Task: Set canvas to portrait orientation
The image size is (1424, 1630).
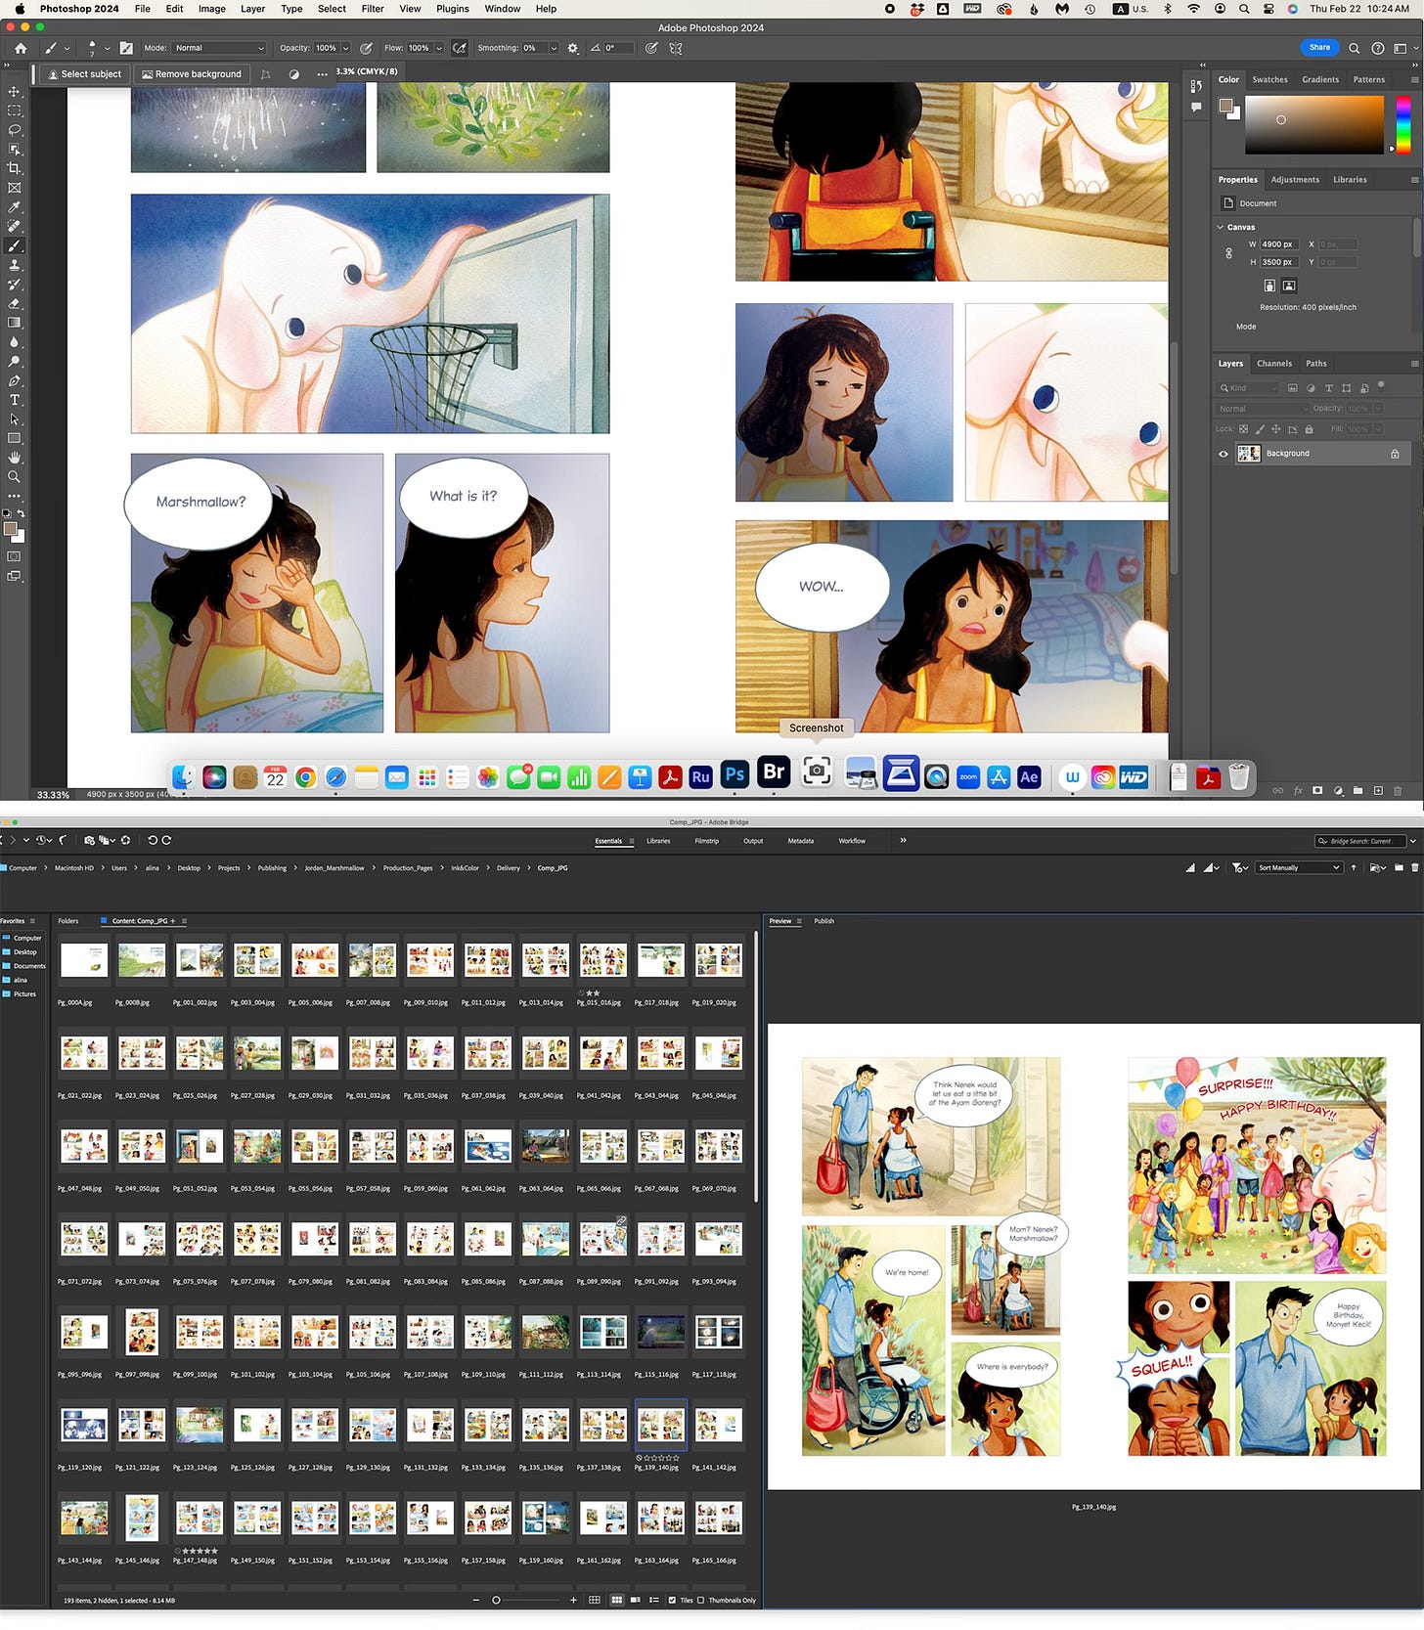Action: (x=1269, y=286)
